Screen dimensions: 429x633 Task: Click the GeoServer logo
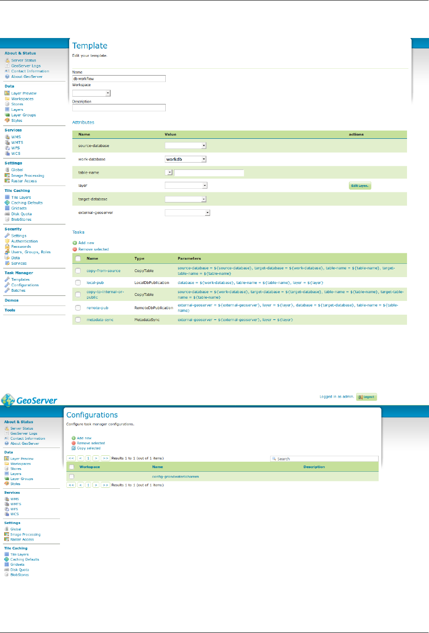point(29,400)
